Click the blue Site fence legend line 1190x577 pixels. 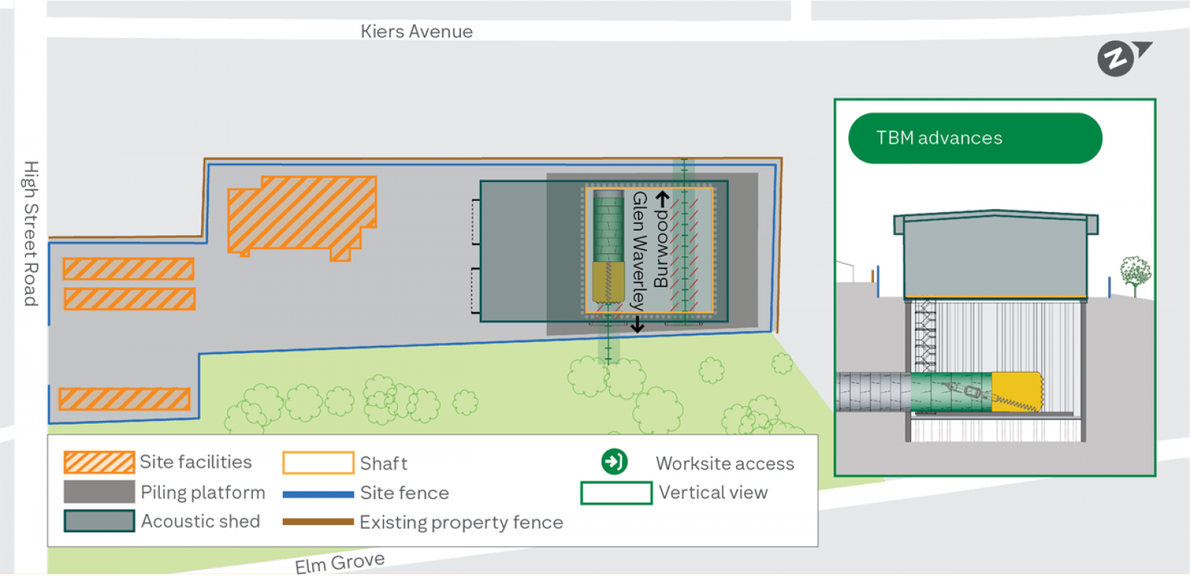click(x=318, y=494)
